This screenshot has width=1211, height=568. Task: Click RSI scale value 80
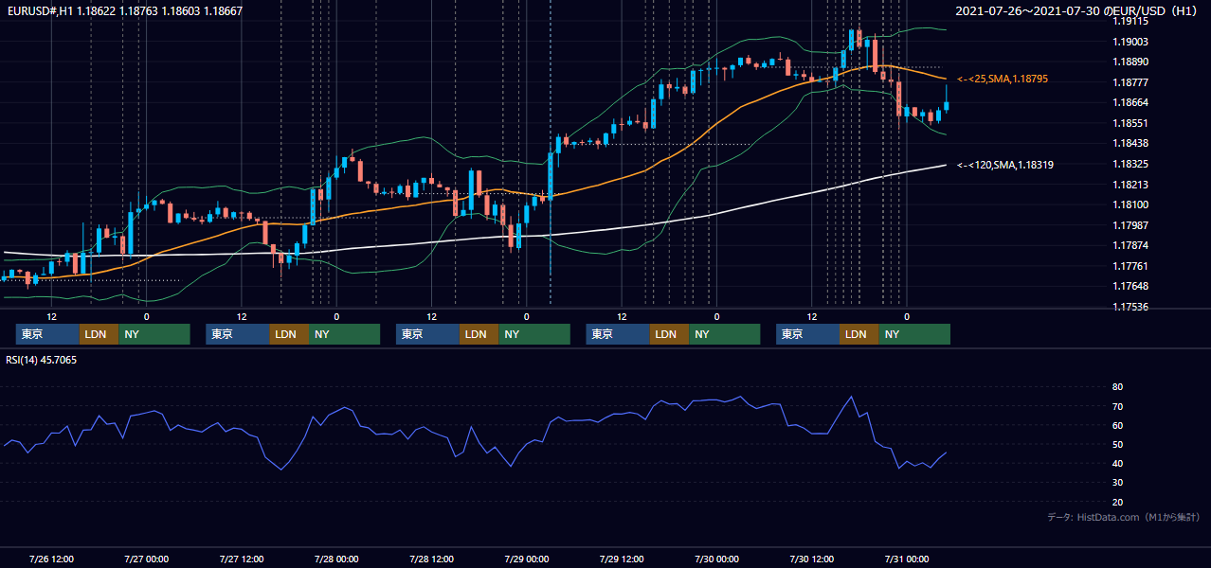pyautogui.click(x=1117, y=387)
